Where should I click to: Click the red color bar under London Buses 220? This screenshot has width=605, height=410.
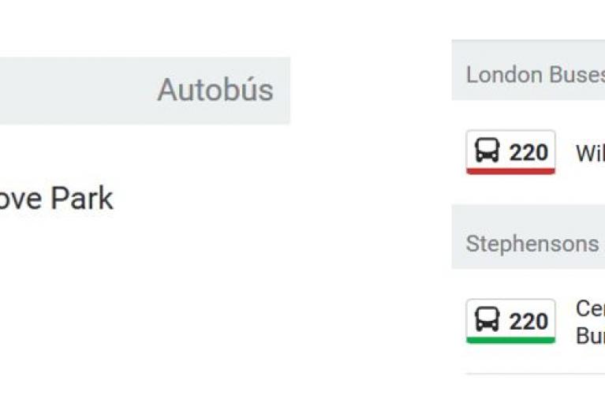[511, 171]
